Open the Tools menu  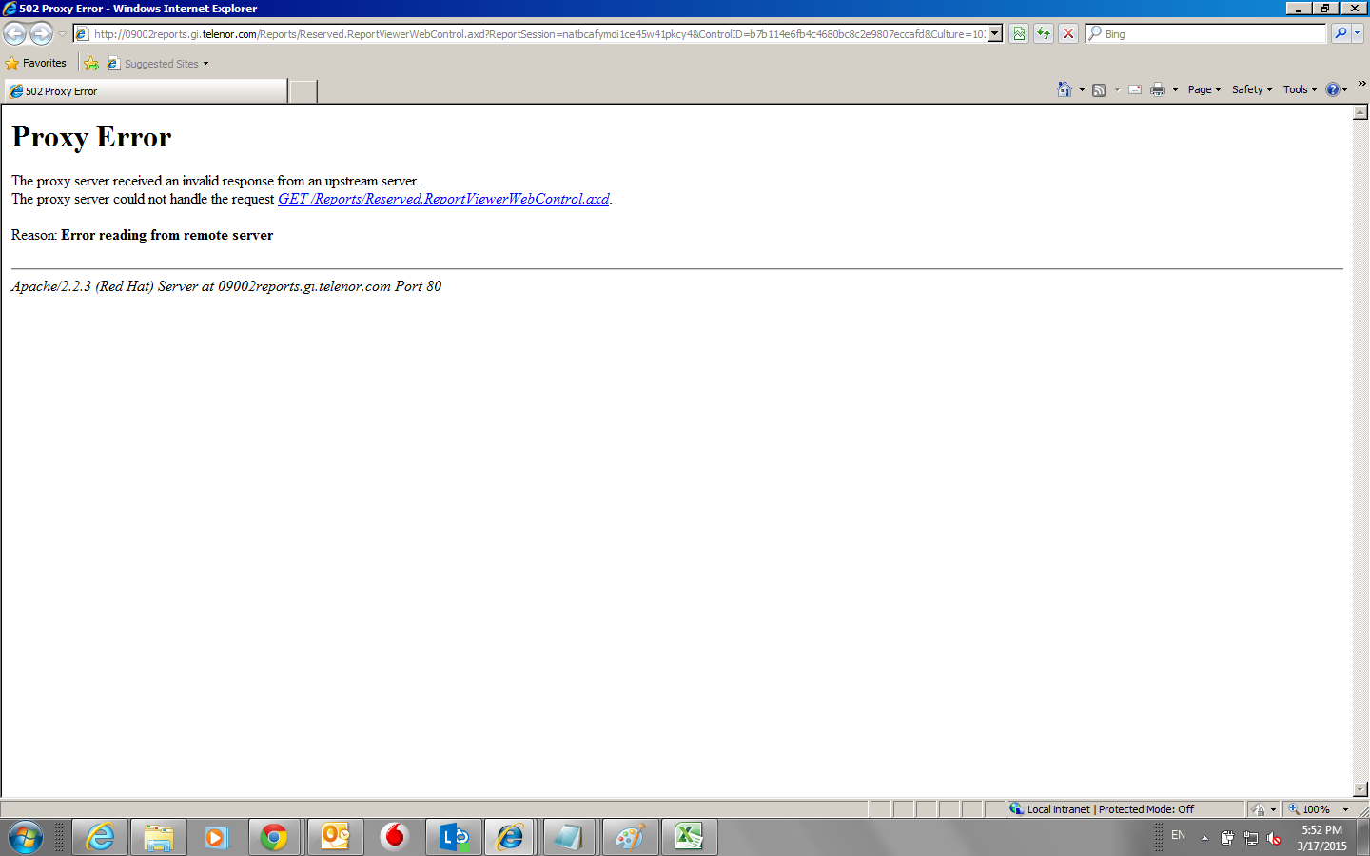1300,89
